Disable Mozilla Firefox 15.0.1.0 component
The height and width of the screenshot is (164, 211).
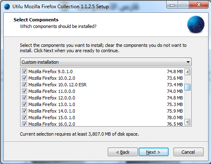[24, 118]
